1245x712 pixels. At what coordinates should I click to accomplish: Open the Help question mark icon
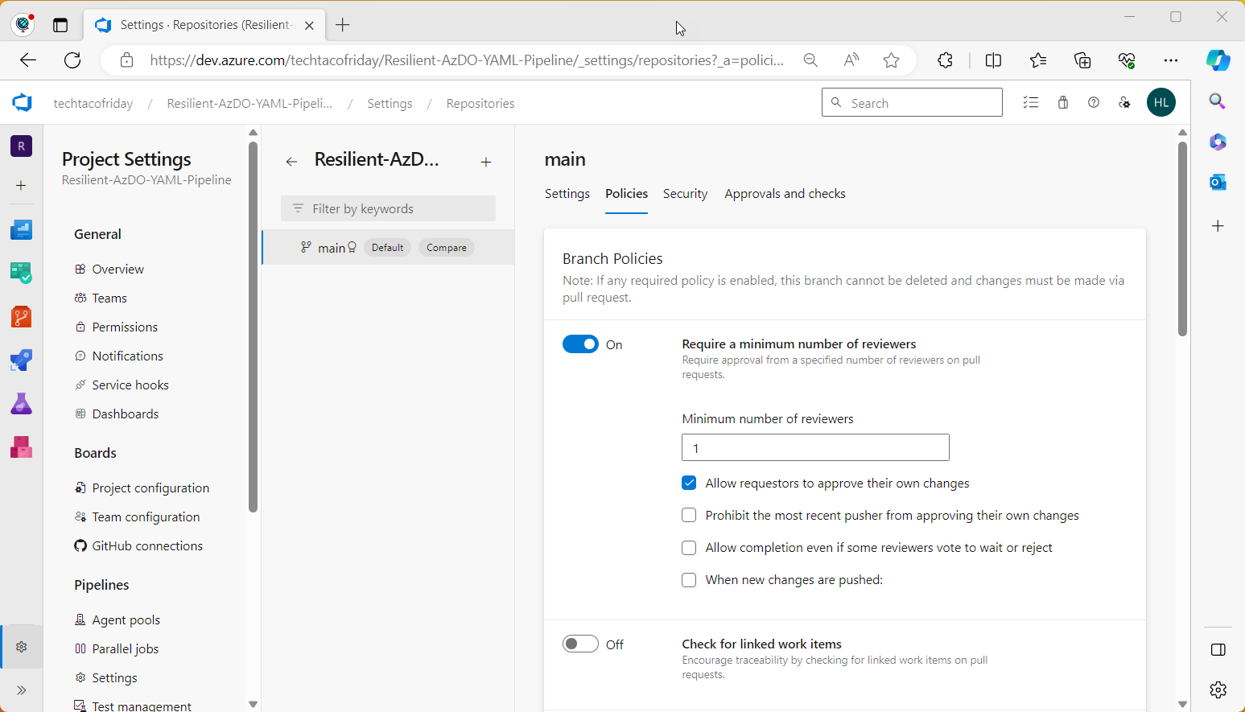[1094, 103]
